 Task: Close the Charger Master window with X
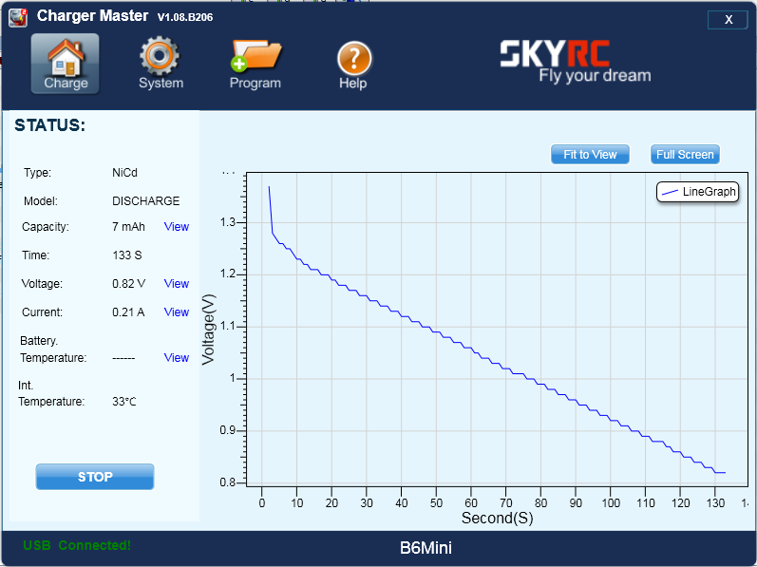tap(729, 20)
